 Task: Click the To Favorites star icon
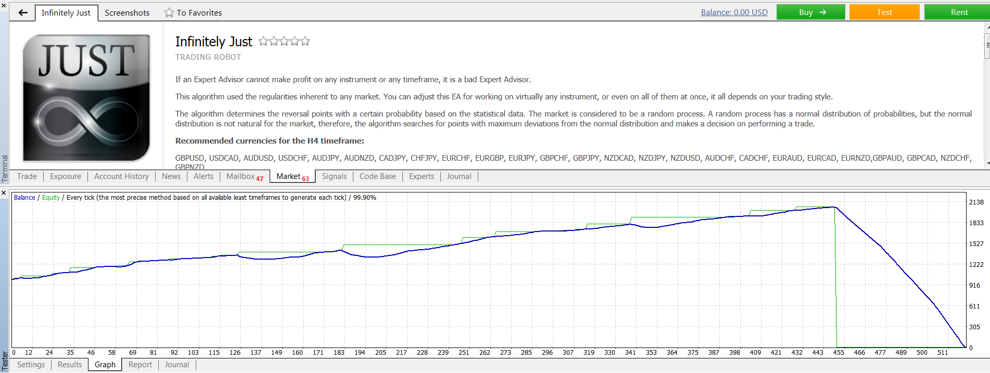pos(169,12)
